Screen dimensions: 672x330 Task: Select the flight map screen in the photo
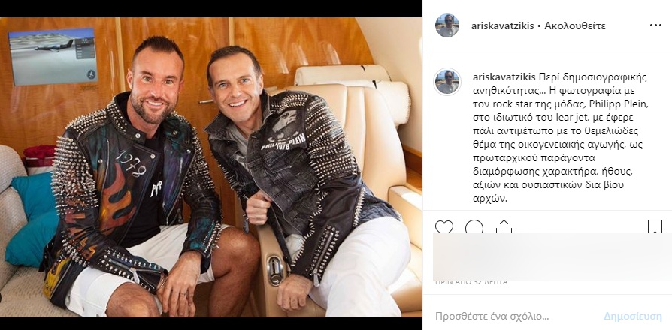pos(53,56)
